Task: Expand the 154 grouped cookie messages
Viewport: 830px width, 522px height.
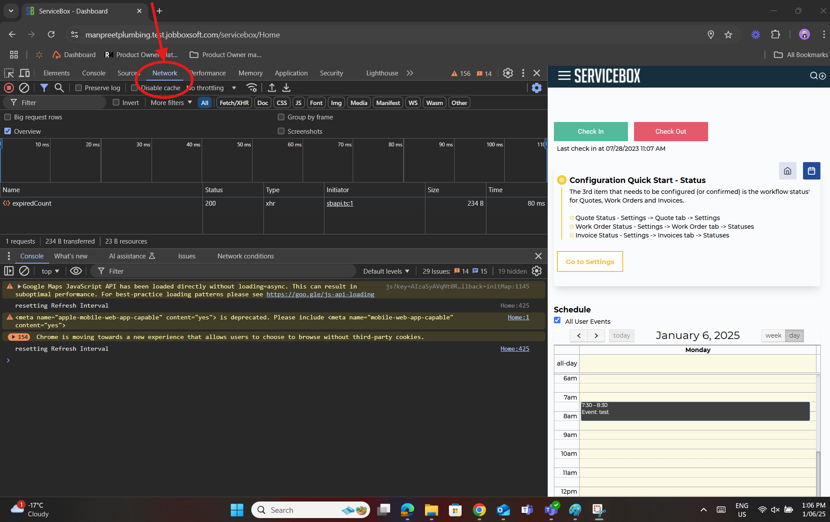Action: coord(19,337)
